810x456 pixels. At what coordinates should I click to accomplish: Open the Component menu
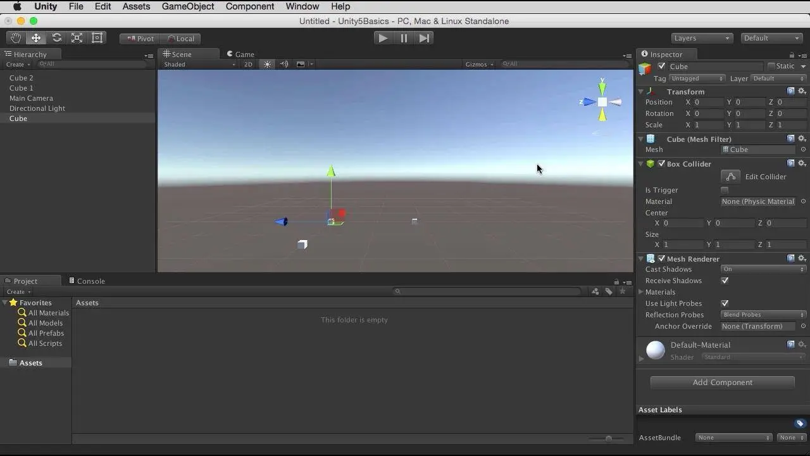click(x=250, y=6)
